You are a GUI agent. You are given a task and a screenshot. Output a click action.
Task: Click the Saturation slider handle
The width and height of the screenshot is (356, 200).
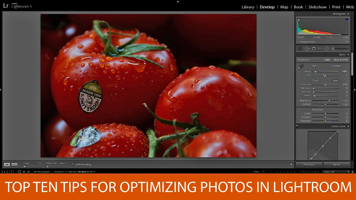(x=325, y=121)
